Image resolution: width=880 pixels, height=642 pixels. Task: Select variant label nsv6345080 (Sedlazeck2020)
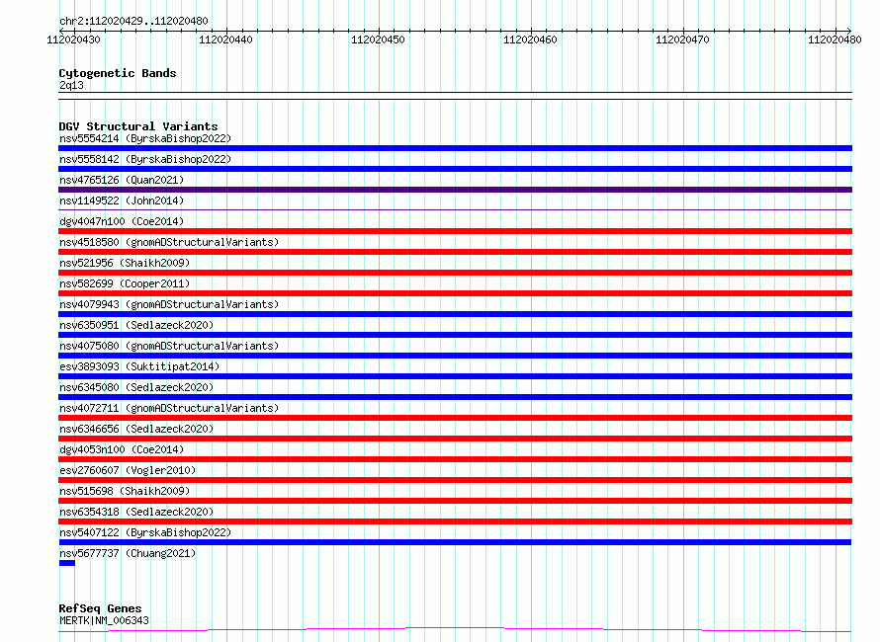point(136,387)
